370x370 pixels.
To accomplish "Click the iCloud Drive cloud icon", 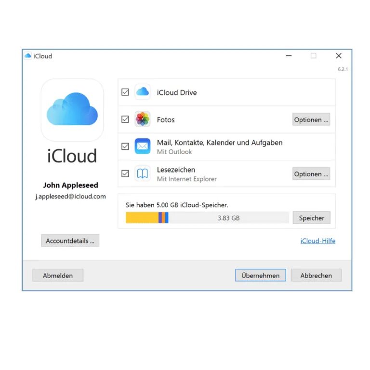I will pos(143,92).
